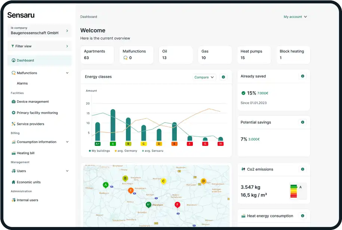The width and height of the screenshot is (342, 230).
Task: Open the Filter view funnel icon
Action: click(13, 46)
